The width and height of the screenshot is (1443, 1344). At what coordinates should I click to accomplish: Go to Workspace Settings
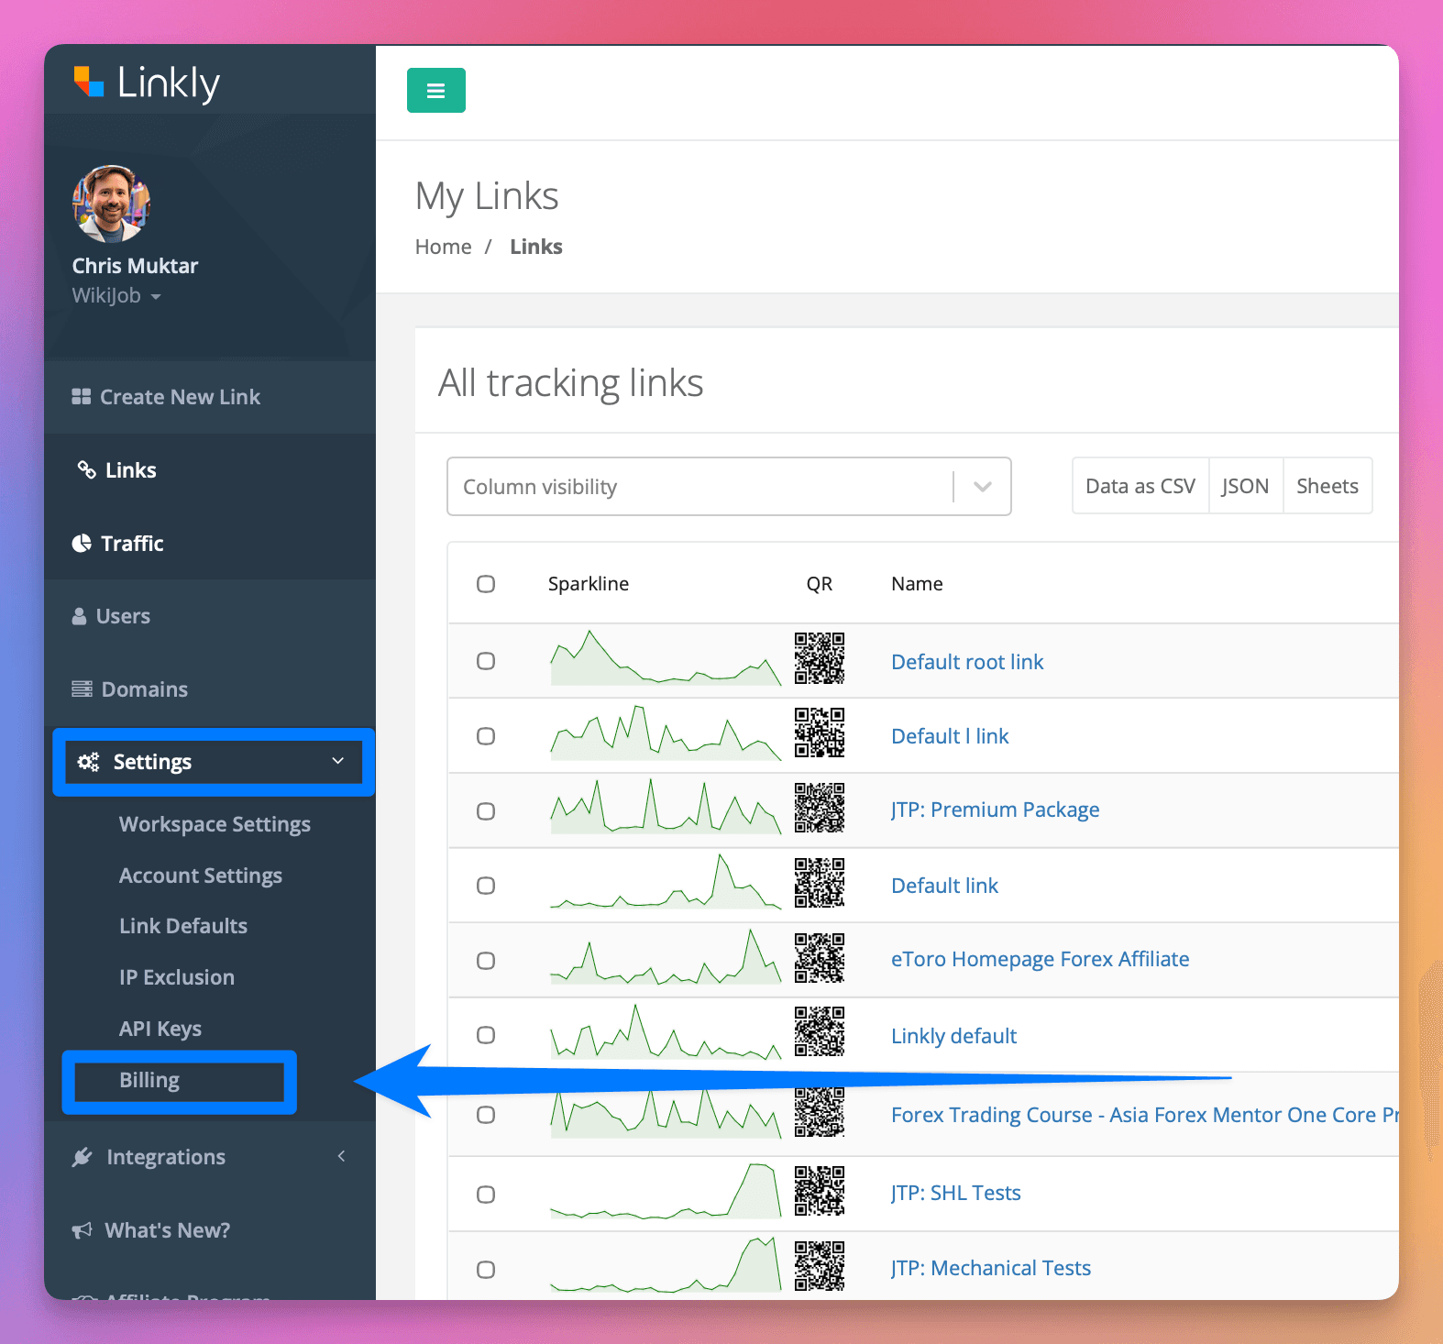pyautogui.click(x=215, y=824)
